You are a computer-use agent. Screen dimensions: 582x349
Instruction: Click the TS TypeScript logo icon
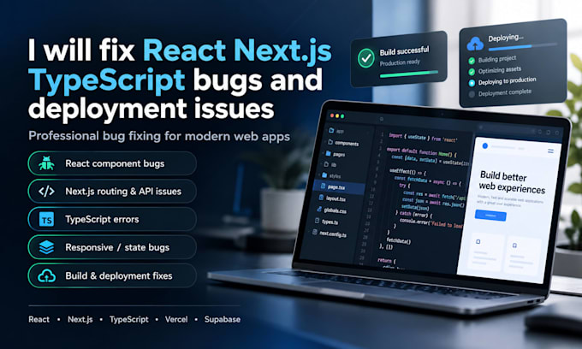[46, 219]
